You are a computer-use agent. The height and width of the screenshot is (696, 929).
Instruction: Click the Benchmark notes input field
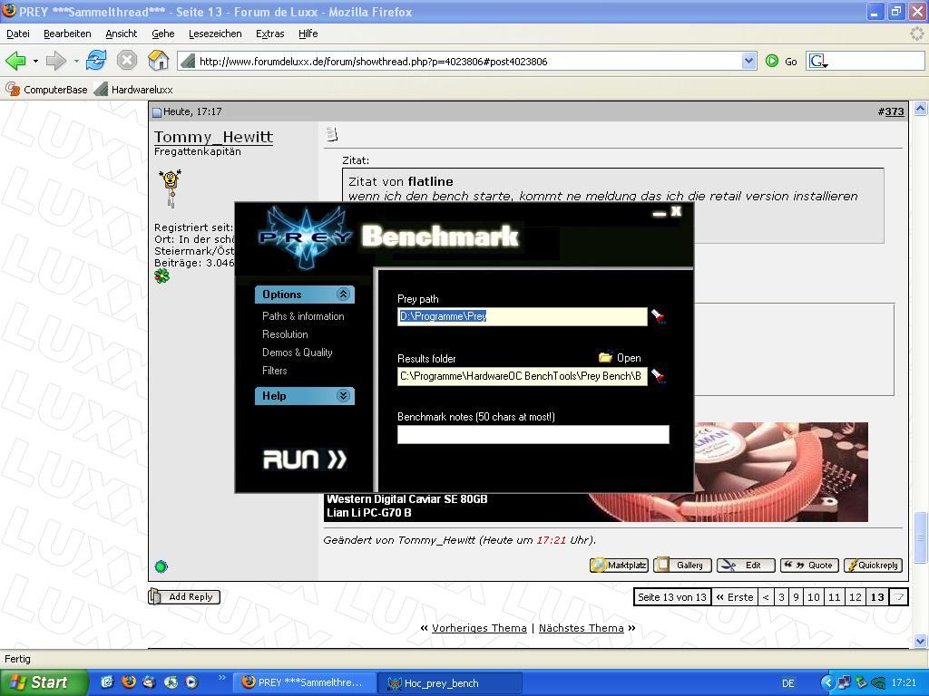(x=533, y=434)
